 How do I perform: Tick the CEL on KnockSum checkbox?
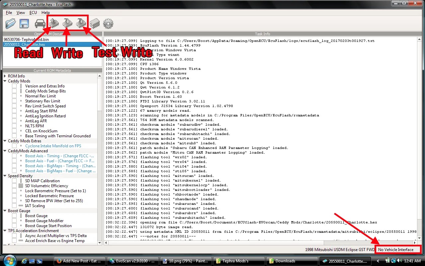pos(14,131)
